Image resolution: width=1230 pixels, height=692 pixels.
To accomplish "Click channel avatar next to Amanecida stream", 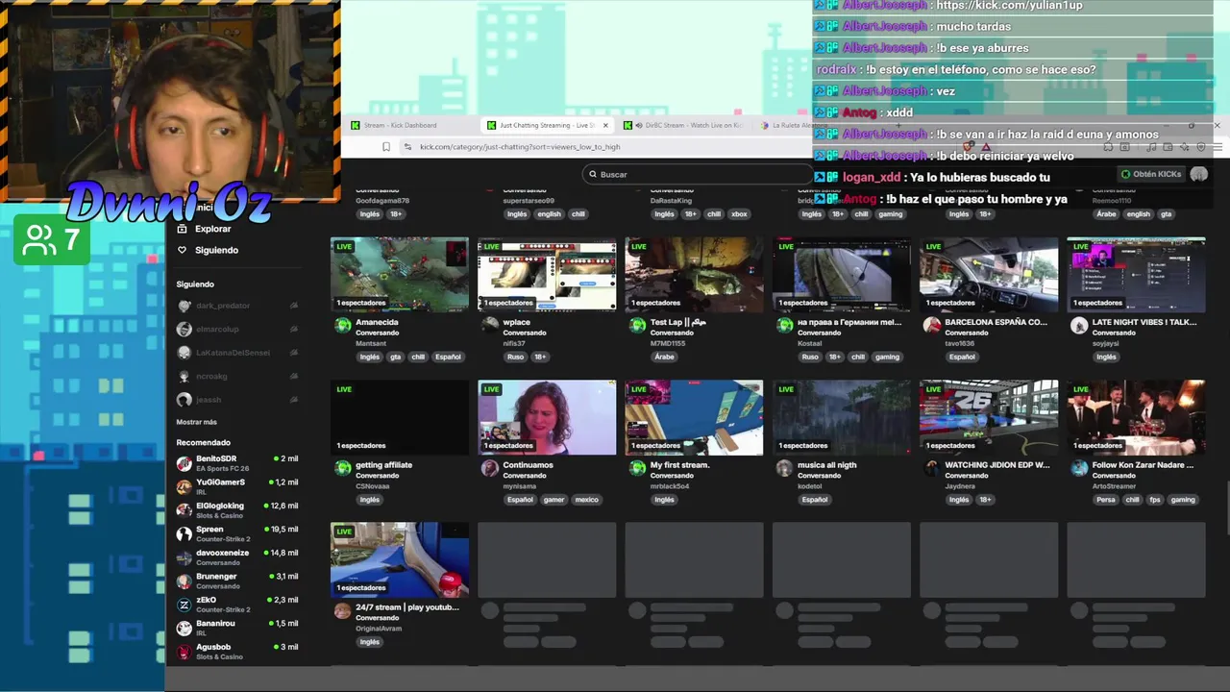I will (343, 325).
